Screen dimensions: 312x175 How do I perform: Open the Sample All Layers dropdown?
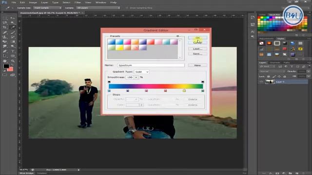[98, 8]
